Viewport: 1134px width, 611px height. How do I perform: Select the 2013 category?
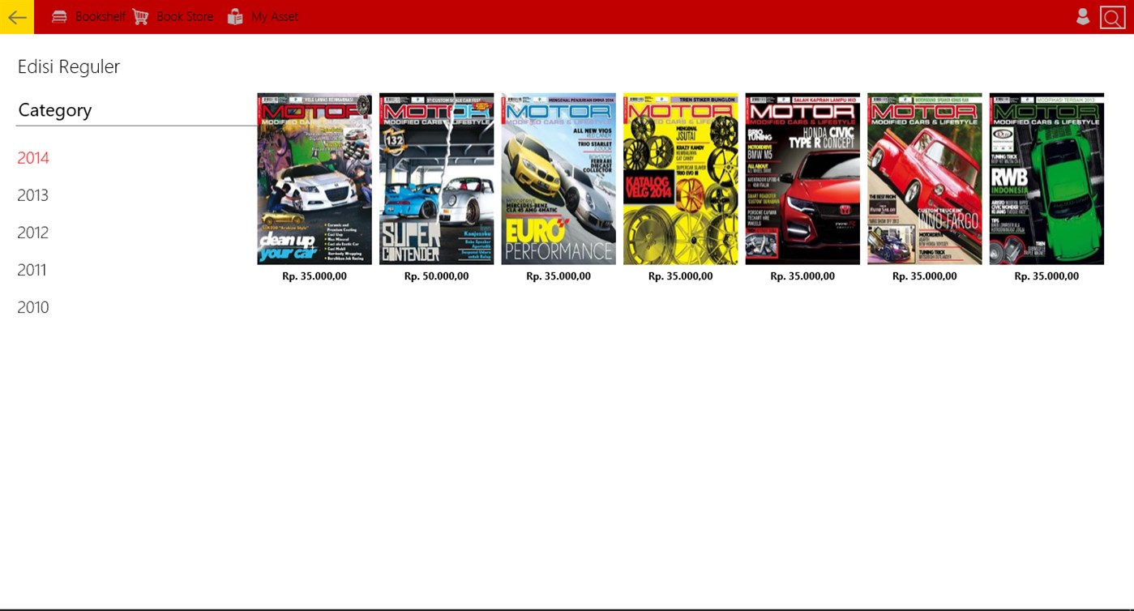tap(33, 195)
